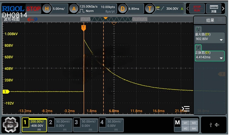Open the results panel menu icon

click(220, 20)
